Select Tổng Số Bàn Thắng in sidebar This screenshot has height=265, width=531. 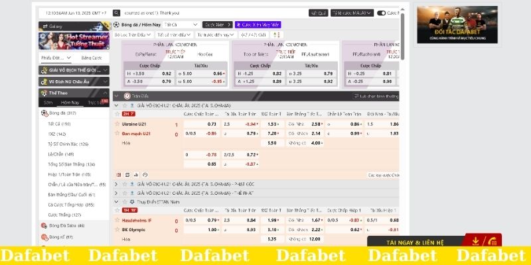(x=72, y=164)
